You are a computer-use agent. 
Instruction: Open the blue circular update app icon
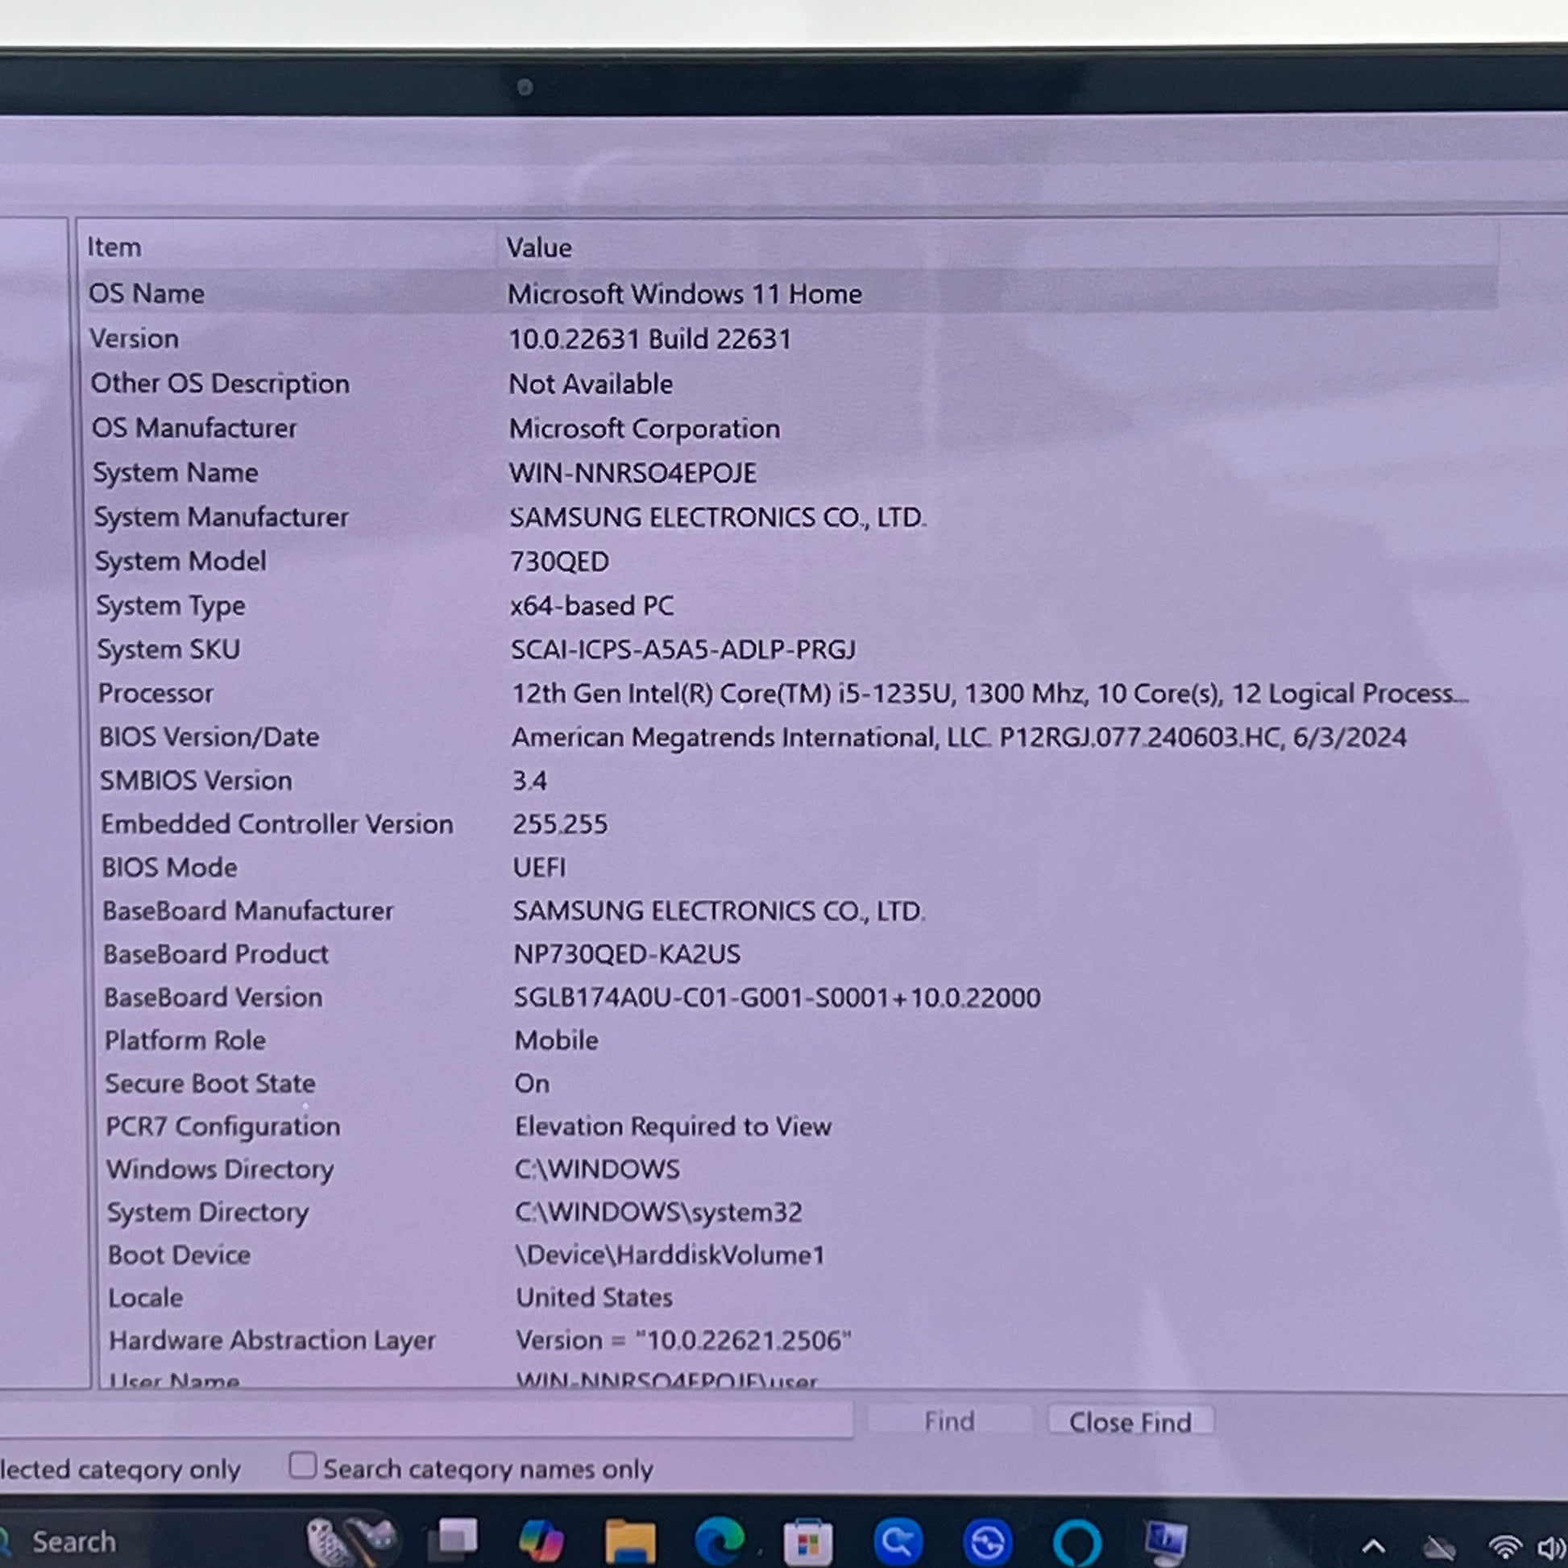[987, 1542]
